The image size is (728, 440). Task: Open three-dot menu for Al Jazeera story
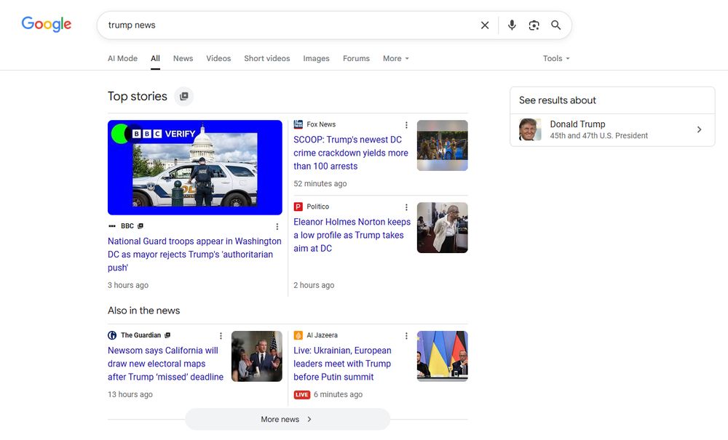pos(406,336)
